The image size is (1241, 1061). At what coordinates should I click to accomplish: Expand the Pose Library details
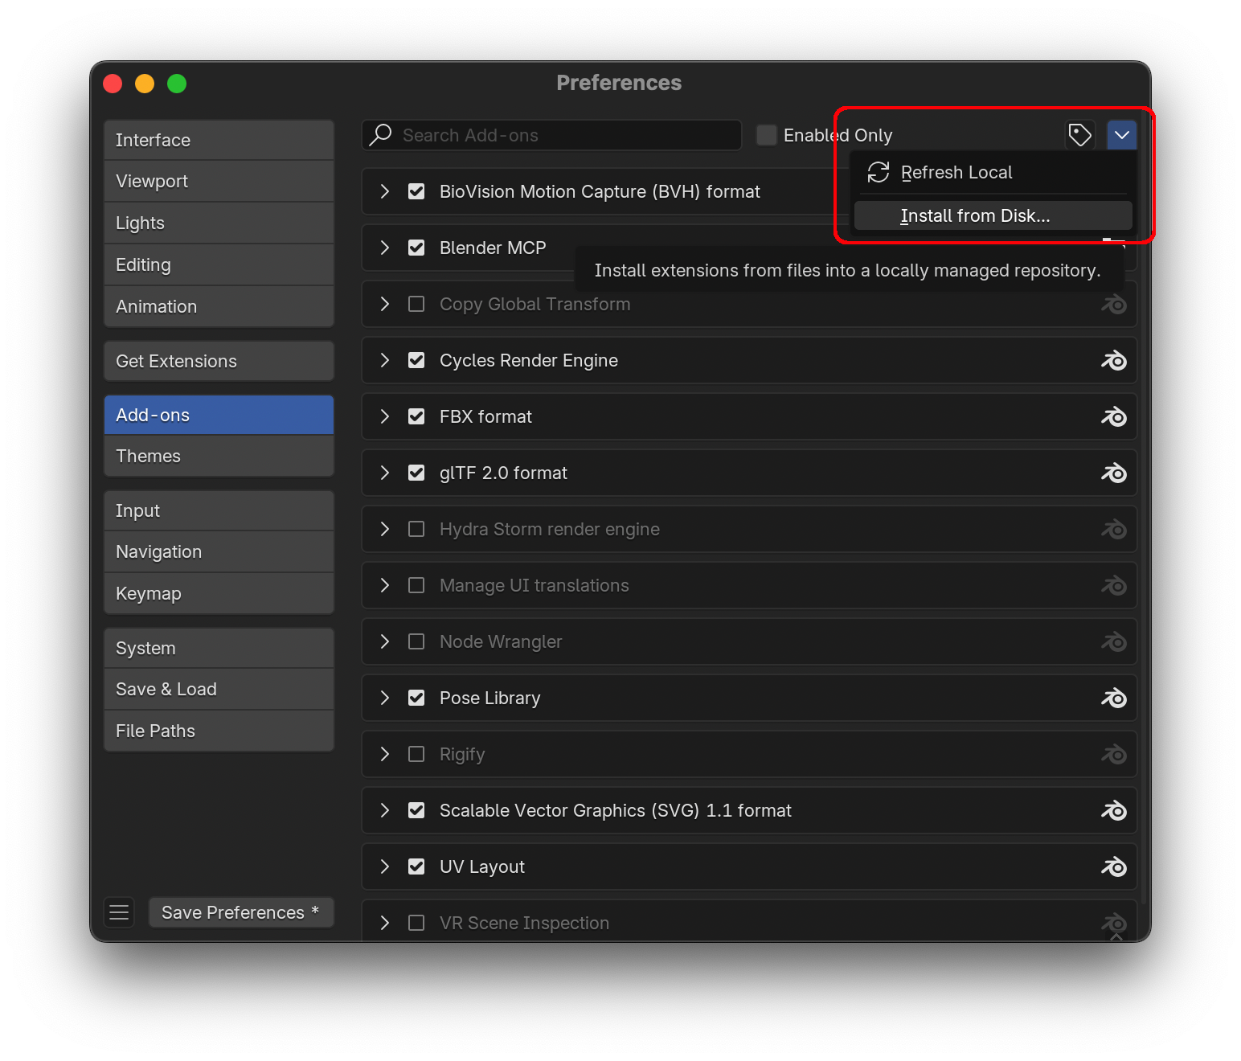(x=385, y=698)
